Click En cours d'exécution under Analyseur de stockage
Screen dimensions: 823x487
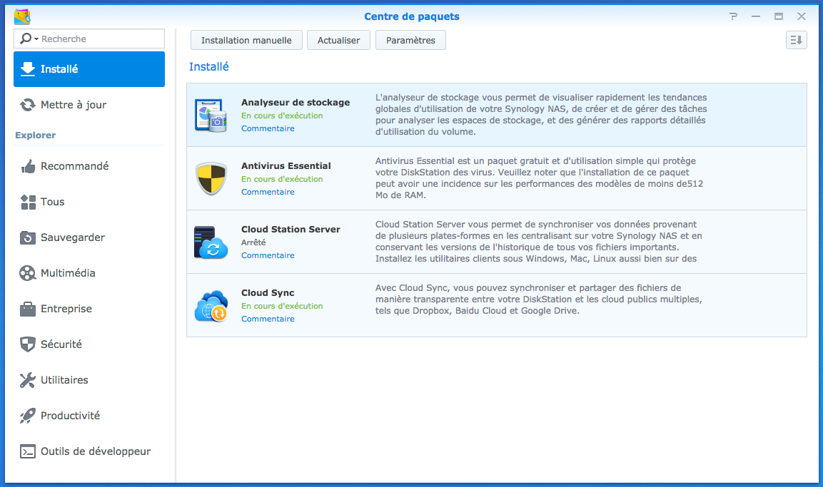point(282,116)
